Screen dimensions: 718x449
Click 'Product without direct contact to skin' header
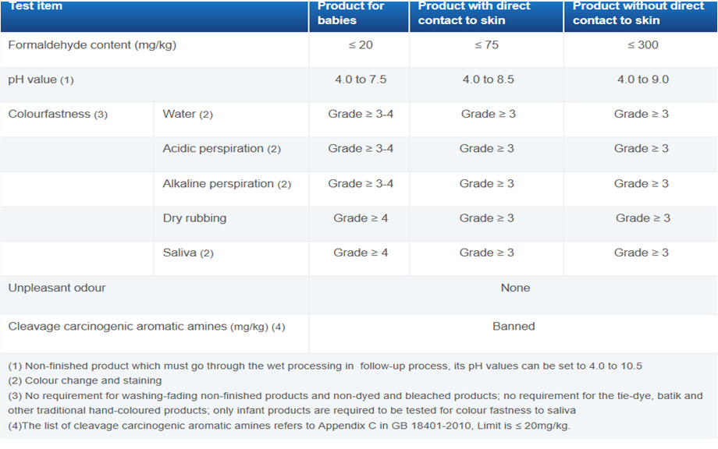(x=638, y=13)
